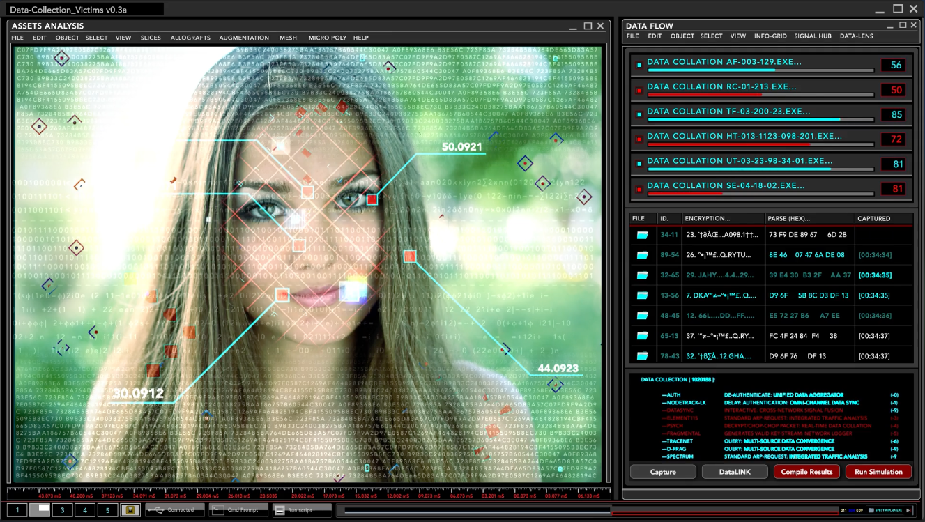
Task: Click the Run script document icon
Action: pos(280,510)
